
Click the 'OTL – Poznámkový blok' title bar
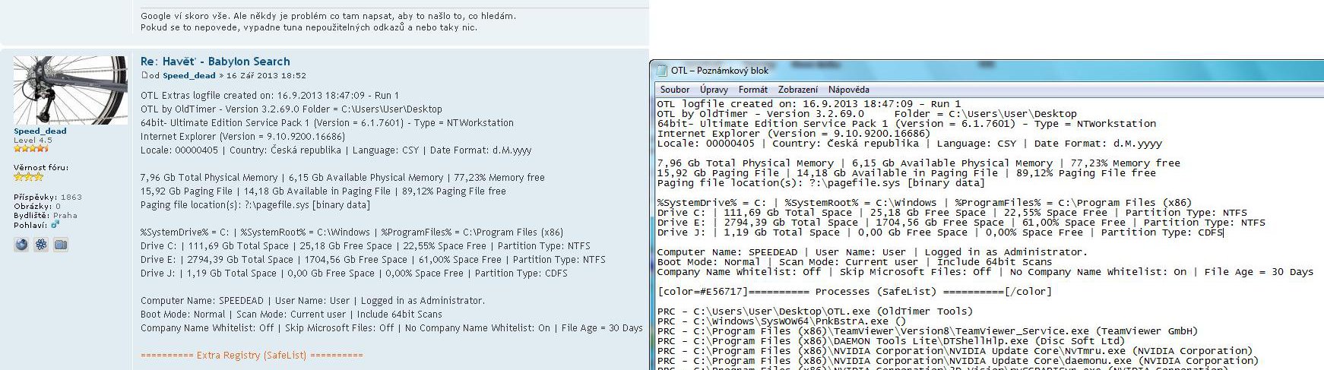[x=988, y=71]
